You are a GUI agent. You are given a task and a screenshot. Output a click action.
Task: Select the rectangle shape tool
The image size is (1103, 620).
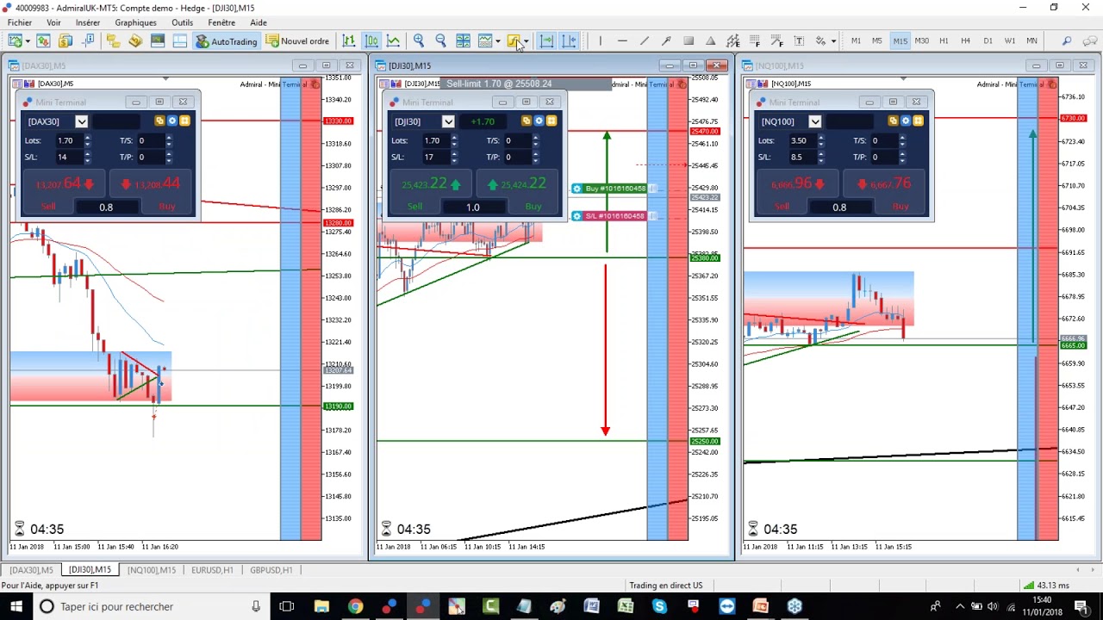[689, 40]
